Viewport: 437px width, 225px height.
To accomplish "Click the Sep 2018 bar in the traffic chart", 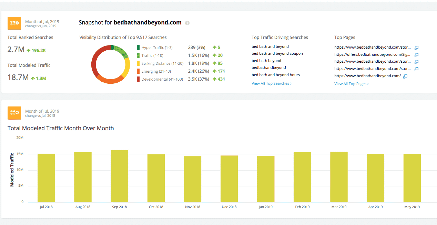I will [119, 176].
